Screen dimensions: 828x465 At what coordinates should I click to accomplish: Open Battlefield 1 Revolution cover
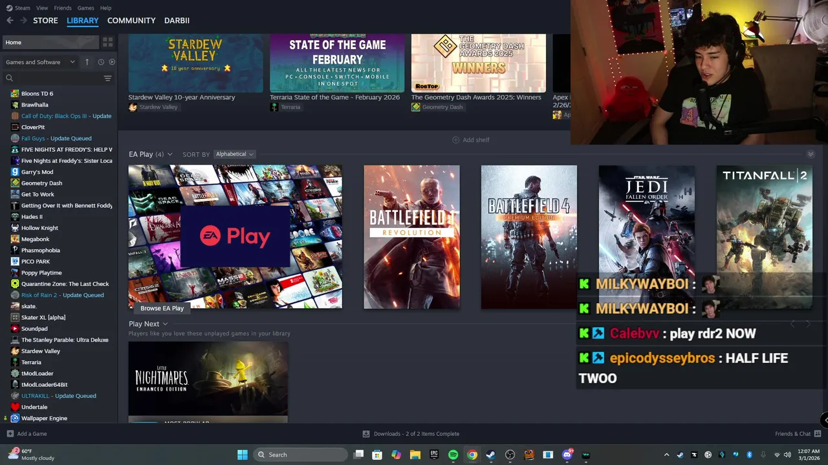click(x=411, y=237)
